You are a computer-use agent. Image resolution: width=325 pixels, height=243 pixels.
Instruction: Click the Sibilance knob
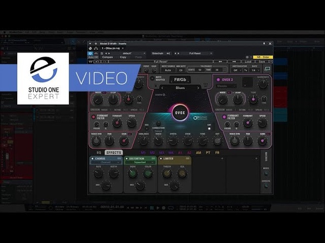[x=144, y=140]
